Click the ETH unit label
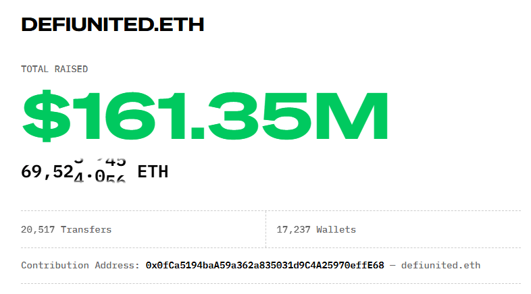531x294 pixels. click(x=152, y=171)
